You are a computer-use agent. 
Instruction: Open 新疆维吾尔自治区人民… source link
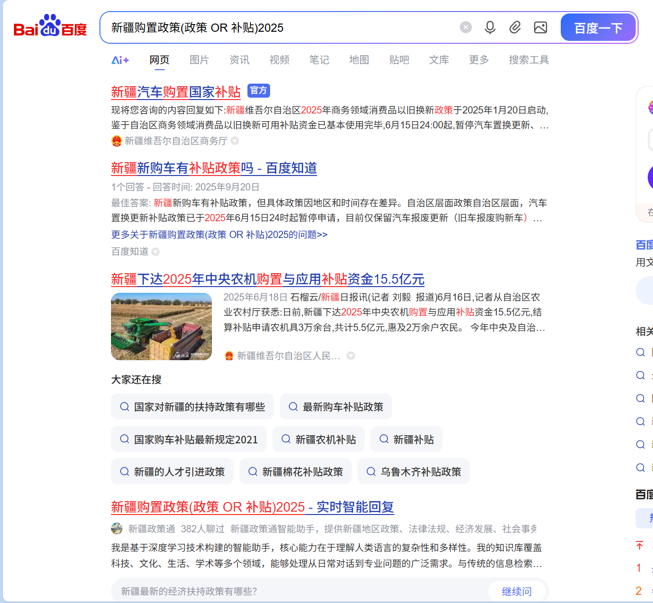(x=288, y=356)
